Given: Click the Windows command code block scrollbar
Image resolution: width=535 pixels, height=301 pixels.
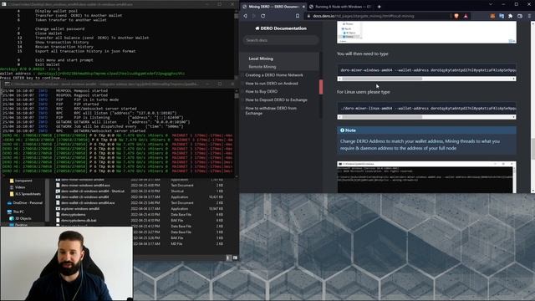Looking at the screenshot, I should (382, 79).
